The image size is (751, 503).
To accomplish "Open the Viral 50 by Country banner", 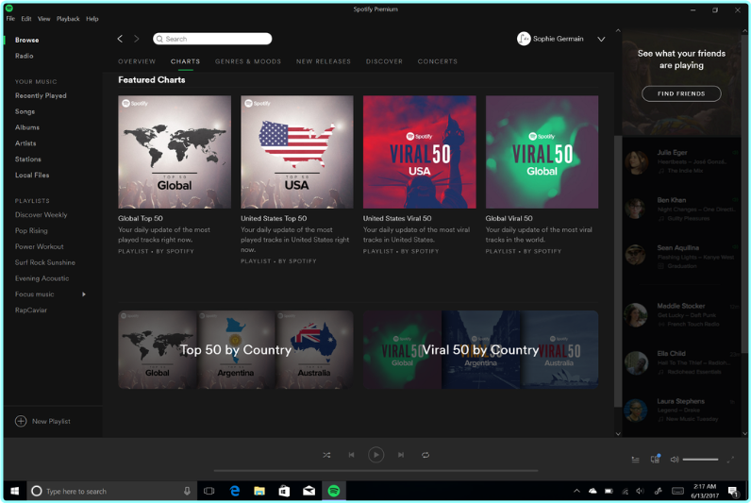I will [480, 350].
